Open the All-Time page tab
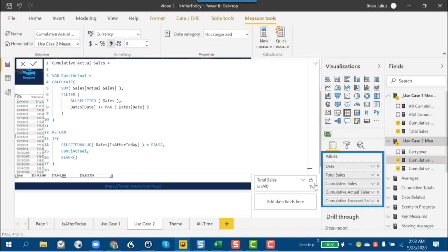448x252 pixels. click(x=205, y=224)
